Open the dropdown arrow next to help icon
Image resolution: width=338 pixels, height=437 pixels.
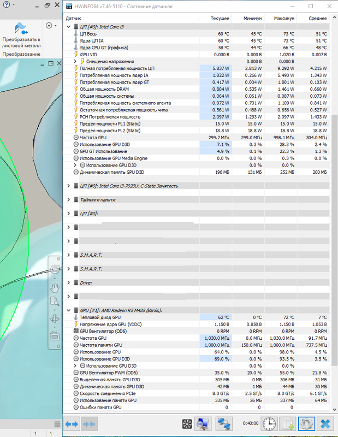coord(14,5)
